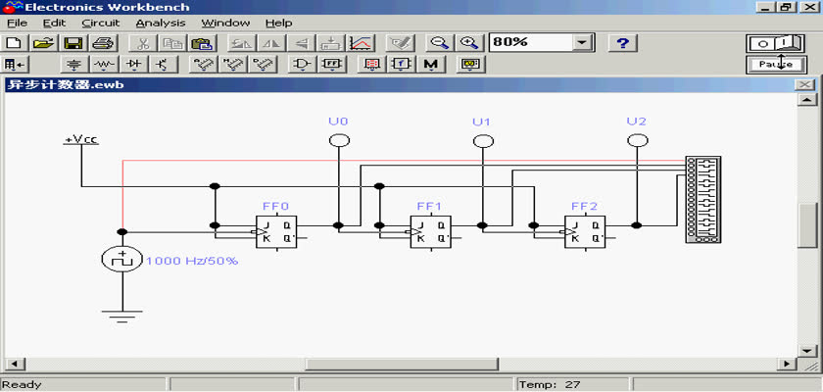
Task: Open the Circuit menu
Action: 100,23
